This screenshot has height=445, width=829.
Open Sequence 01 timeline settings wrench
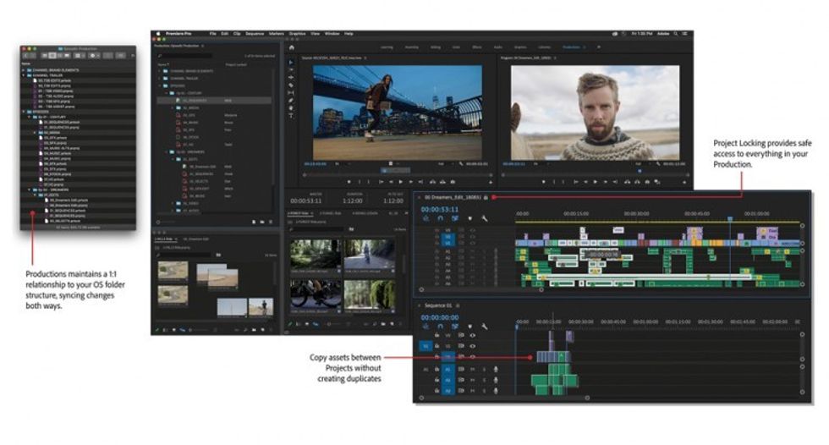pyautogui.click(x=484, y=327)
